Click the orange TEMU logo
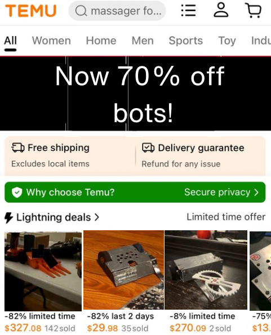 point(31,11)
